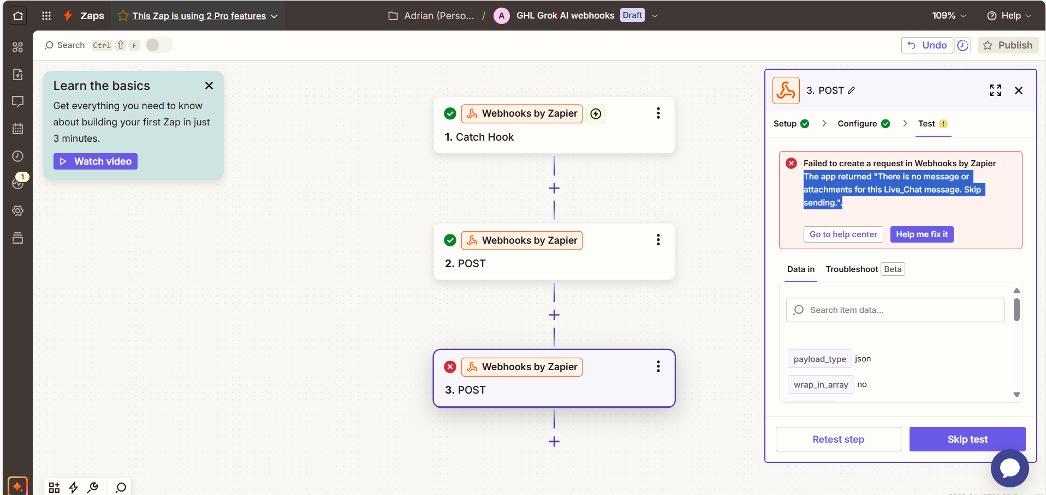Expand the step panel to full screen
Viewport: 1046px width, 495px height.
tap(995, 90)
